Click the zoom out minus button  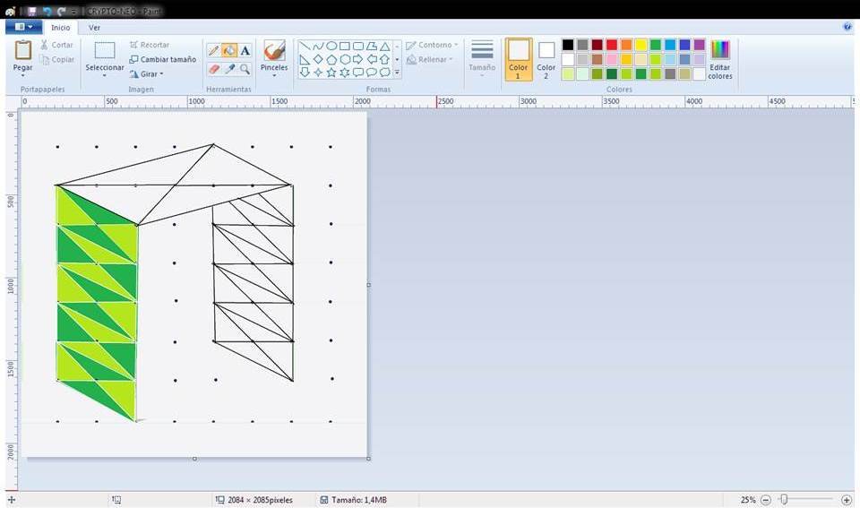(x=766, y=500)
